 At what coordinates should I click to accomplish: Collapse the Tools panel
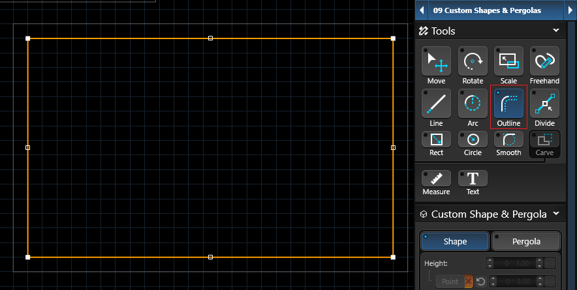555,31
